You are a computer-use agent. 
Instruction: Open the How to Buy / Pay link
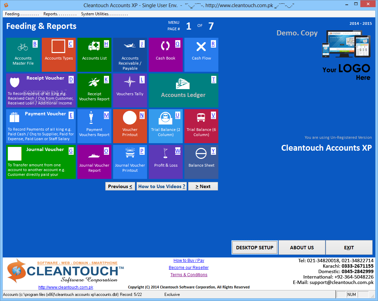189,261
